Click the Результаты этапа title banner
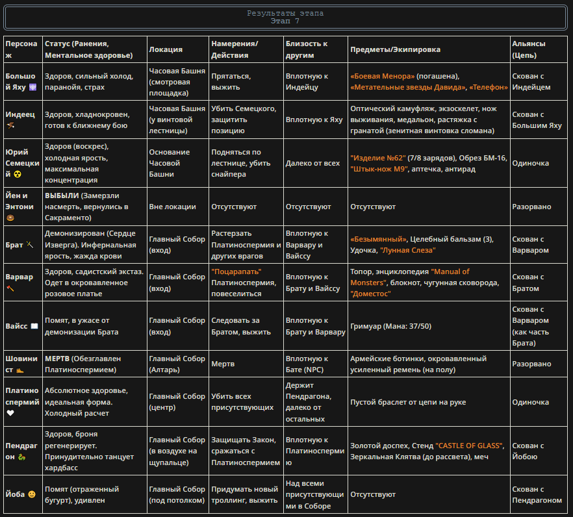This screenshot has width=573, height=517. pyautogui.click(x=285, y=17)
